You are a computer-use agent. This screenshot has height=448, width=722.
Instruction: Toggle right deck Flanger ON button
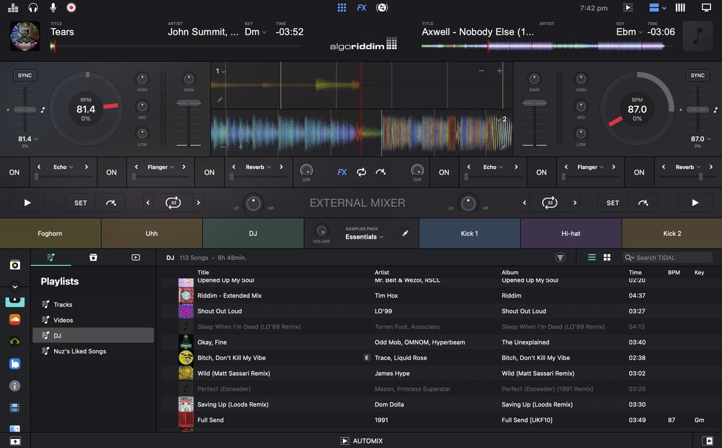tap(541, 172)
